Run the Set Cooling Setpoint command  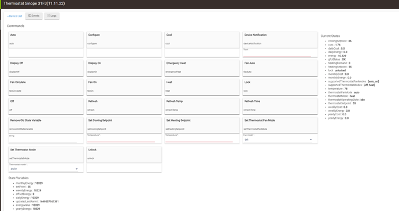pyautogui.click(x=124, y=125)
